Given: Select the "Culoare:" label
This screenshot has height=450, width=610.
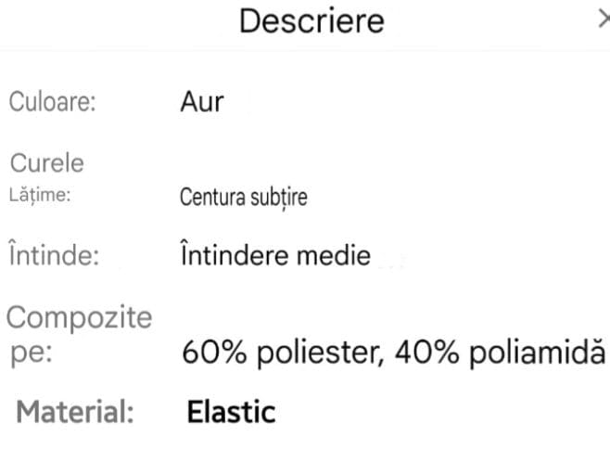Looking at the screenshot, I should point(53,101).
